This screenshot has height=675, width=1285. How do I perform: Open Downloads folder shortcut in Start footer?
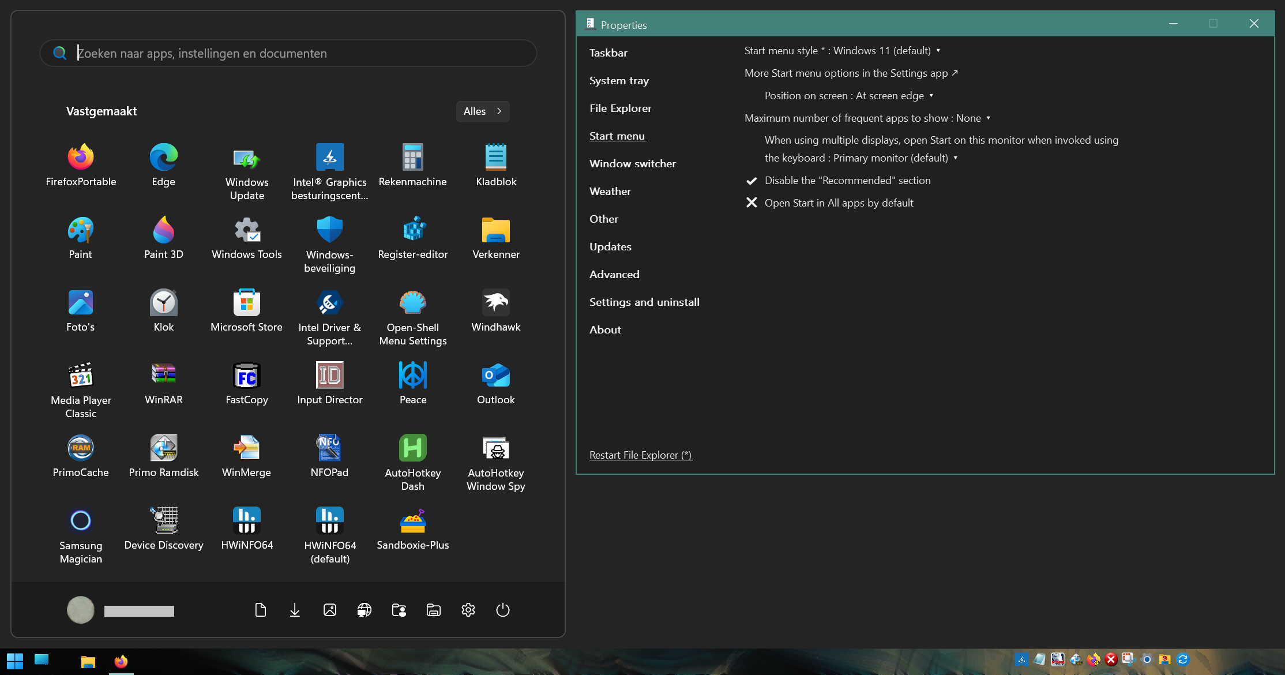pos(295,610)
